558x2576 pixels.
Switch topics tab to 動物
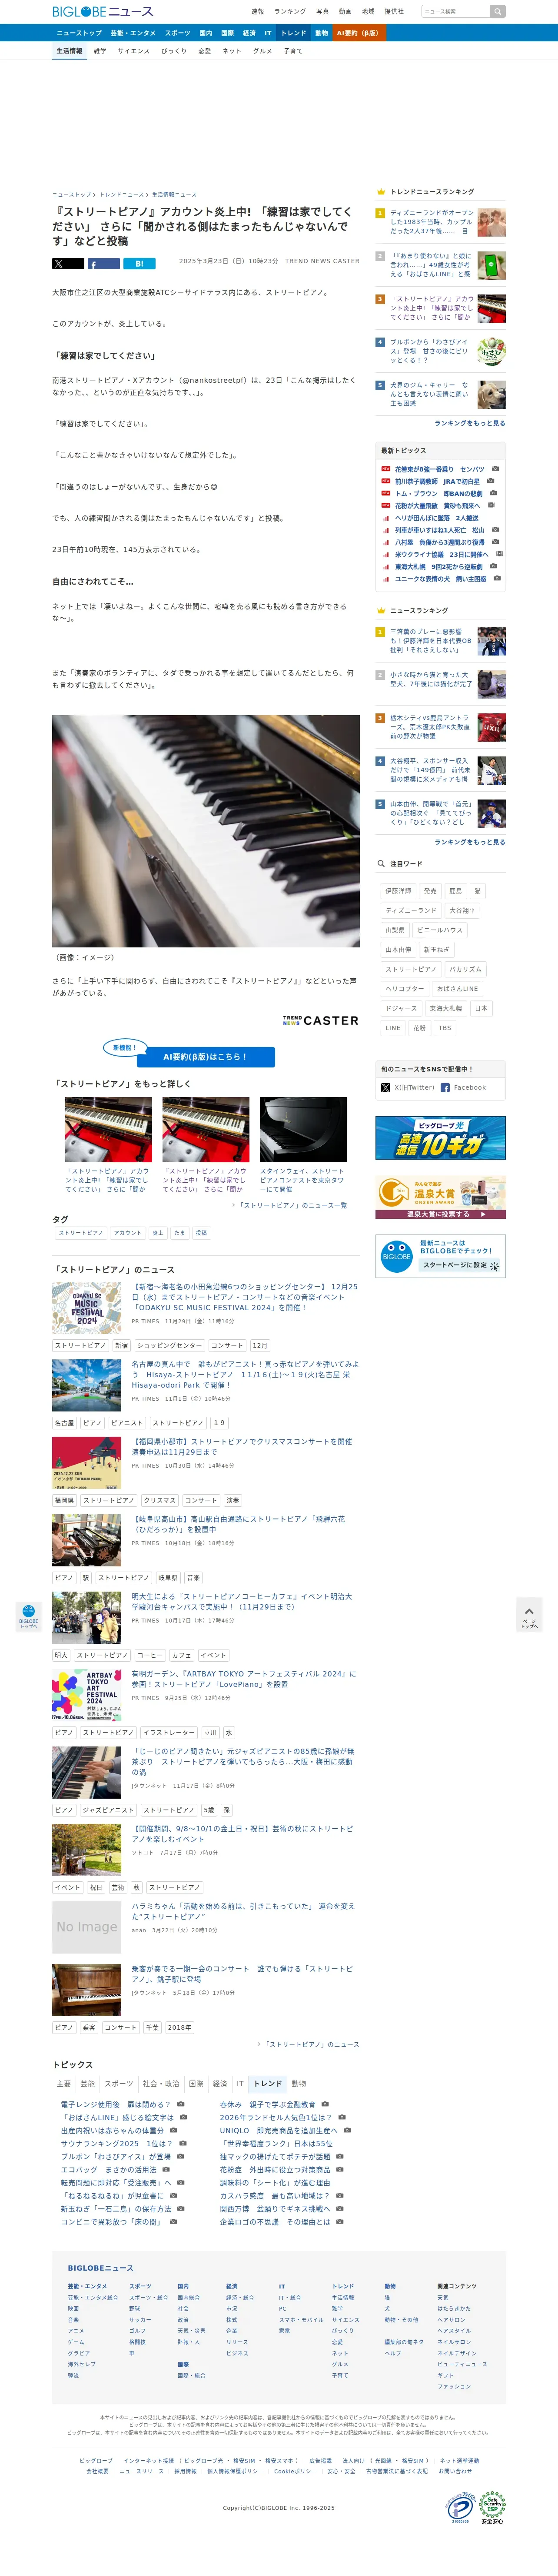point(299,2084)
